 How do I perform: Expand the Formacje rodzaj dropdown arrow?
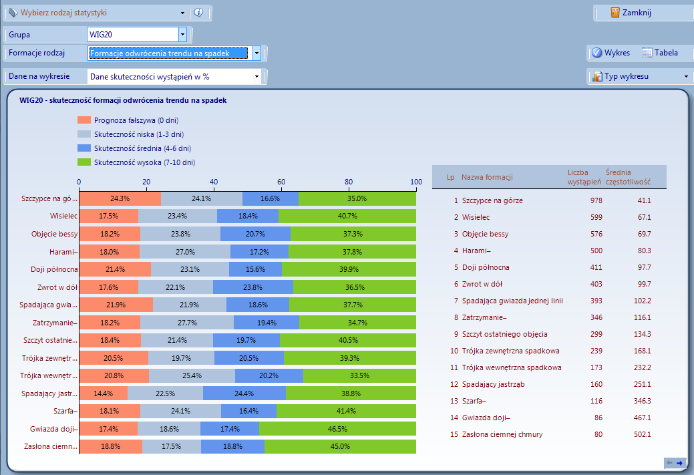coord(256,53)
